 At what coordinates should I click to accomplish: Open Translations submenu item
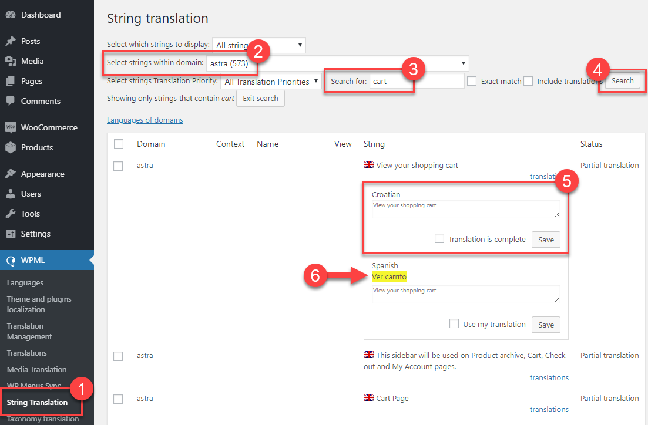27,353
